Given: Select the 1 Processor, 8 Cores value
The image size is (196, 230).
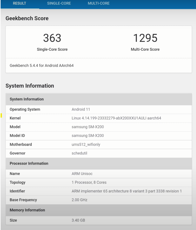Looking at the screenshot, I should coord(89,183).
